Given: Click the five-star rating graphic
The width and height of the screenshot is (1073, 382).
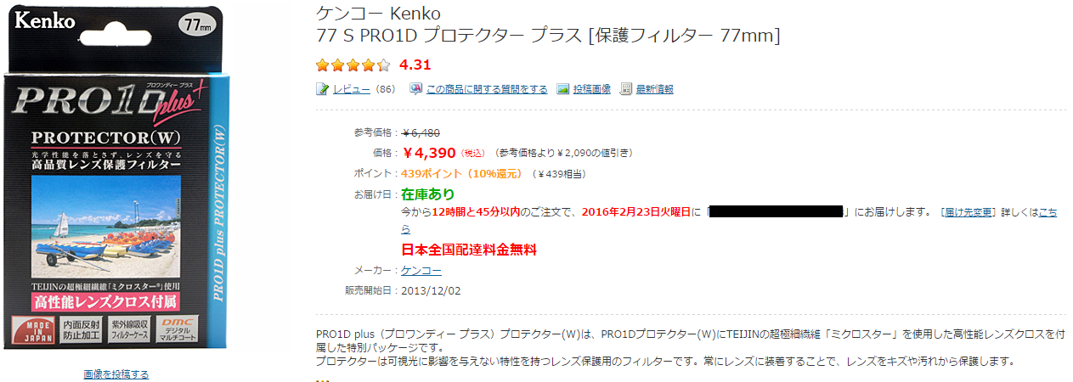Looking at the screenshot, I should 353,65.
